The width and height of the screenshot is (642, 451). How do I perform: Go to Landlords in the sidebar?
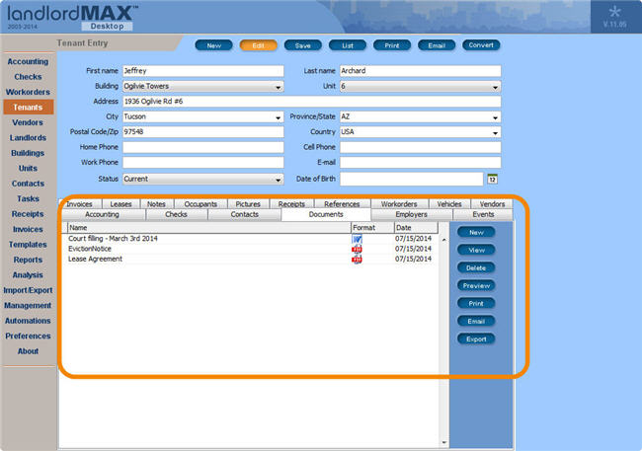point(28,138)
